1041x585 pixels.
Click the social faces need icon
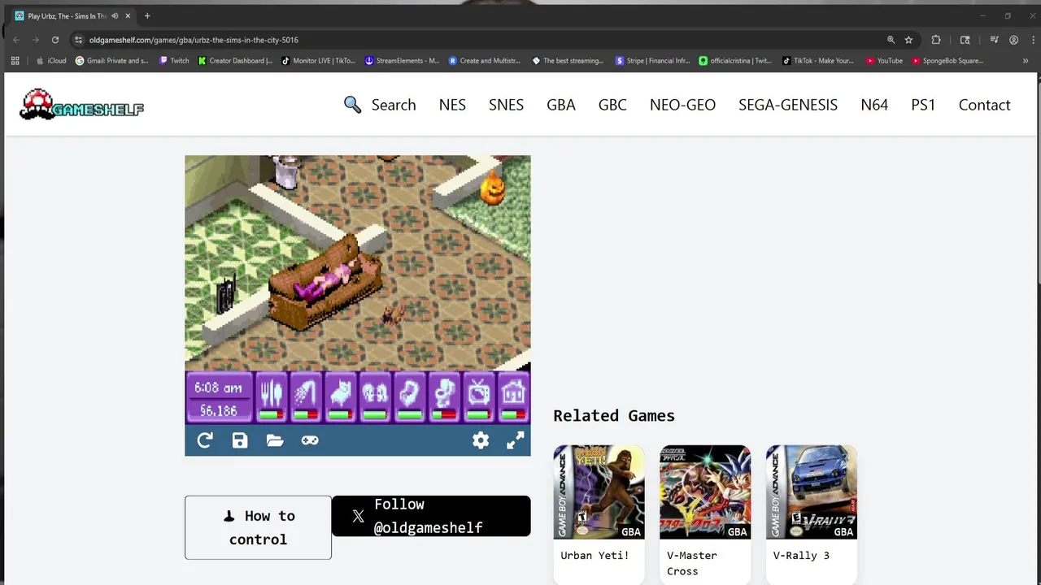(x=375, y=398)
